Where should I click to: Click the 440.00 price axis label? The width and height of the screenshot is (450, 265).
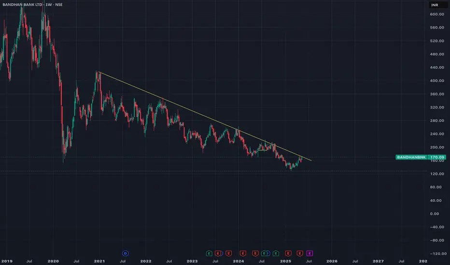pyautogui.click(x=437, y=67)
